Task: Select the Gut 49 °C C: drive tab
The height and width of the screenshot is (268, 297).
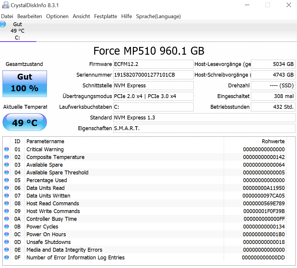Action: [18, 31]
